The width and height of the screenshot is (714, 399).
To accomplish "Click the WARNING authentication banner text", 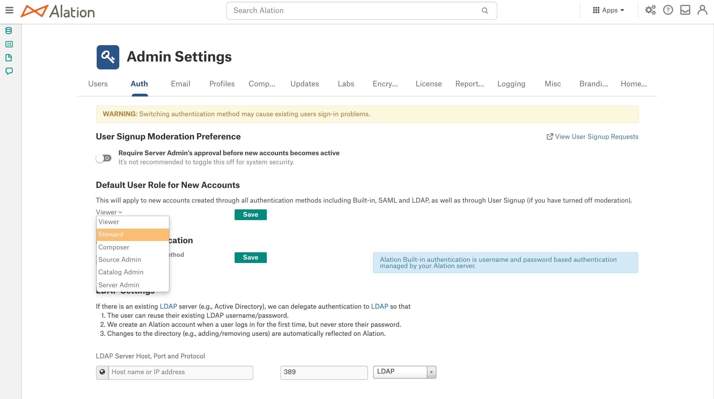I will 236,114.
